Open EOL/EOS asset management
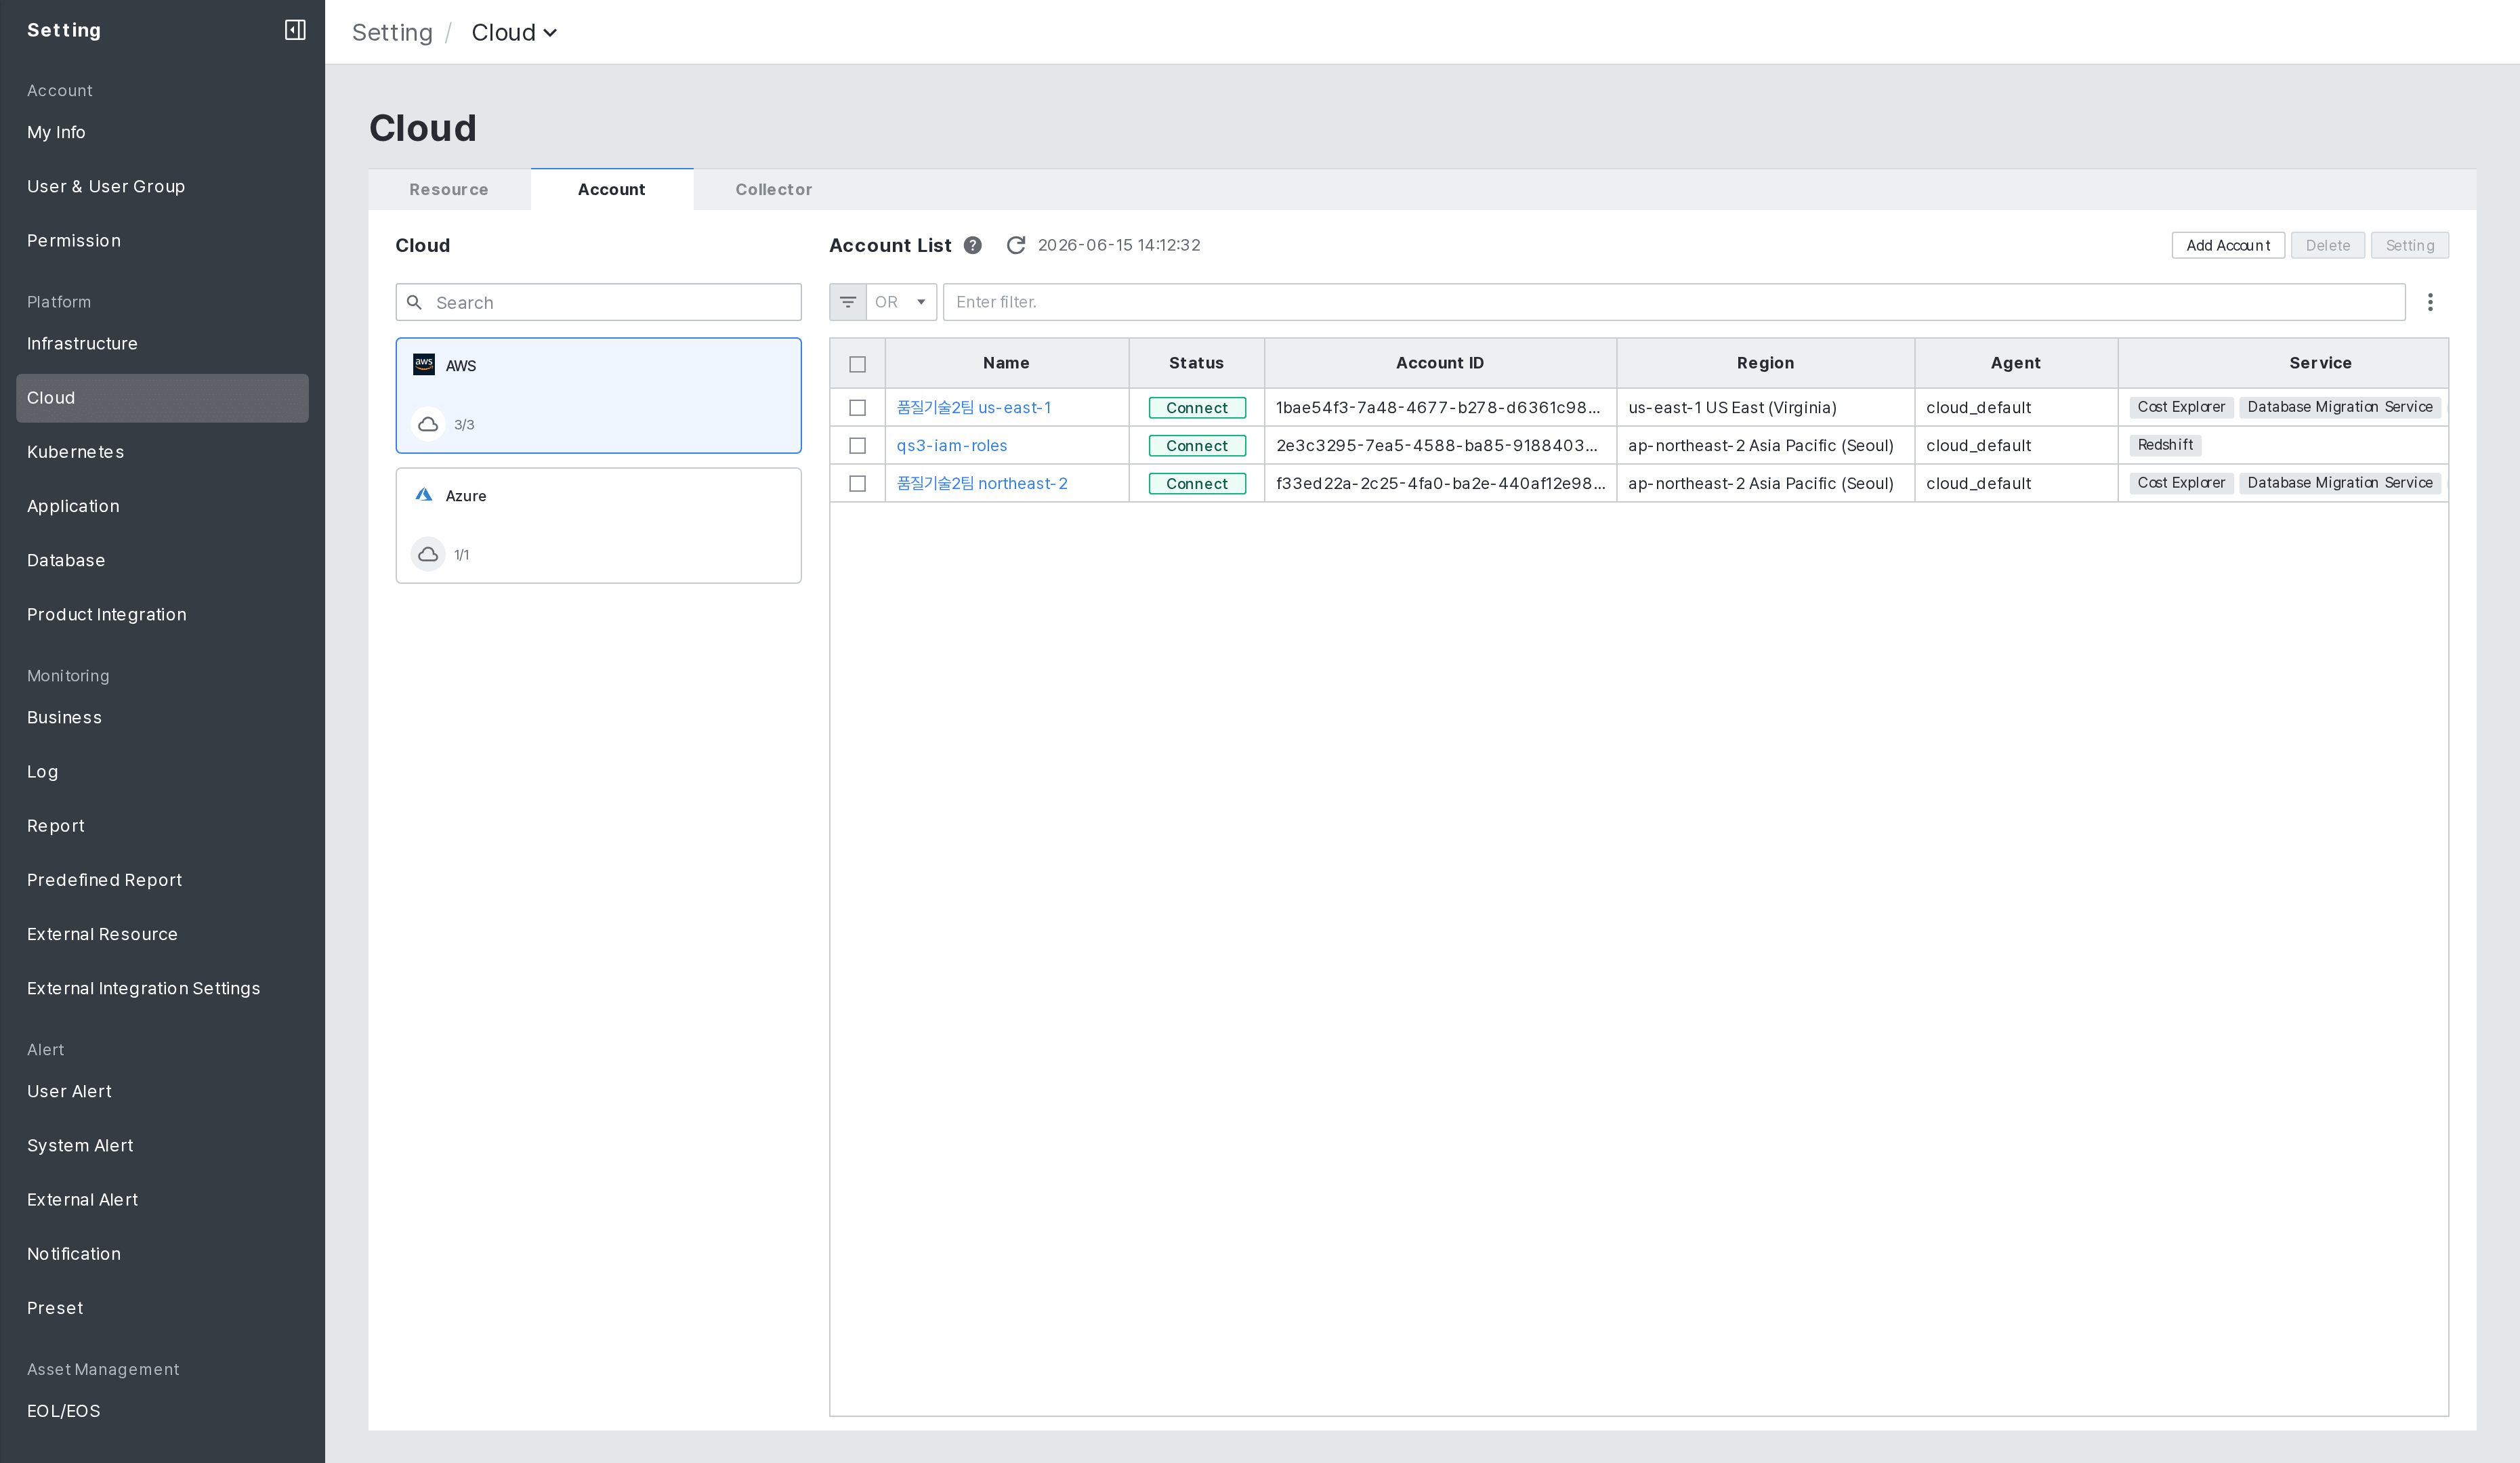The height and width of the screenshot is (1463, 2520). click(x=162, y=1410)
